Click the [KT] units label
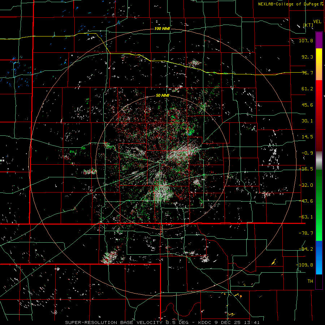 pyautogui.click(x=308, y=25)
